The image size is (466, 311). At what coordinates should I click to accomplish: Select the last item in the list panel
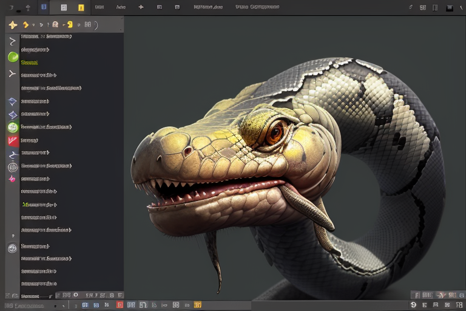click(39, 284)
